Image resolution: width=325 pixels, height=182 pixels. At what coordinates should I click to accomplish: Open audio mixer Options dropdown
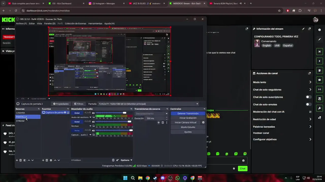click(x=126, y=160)
